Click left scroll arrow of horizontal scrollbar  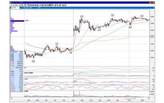(x=11, y=98)
